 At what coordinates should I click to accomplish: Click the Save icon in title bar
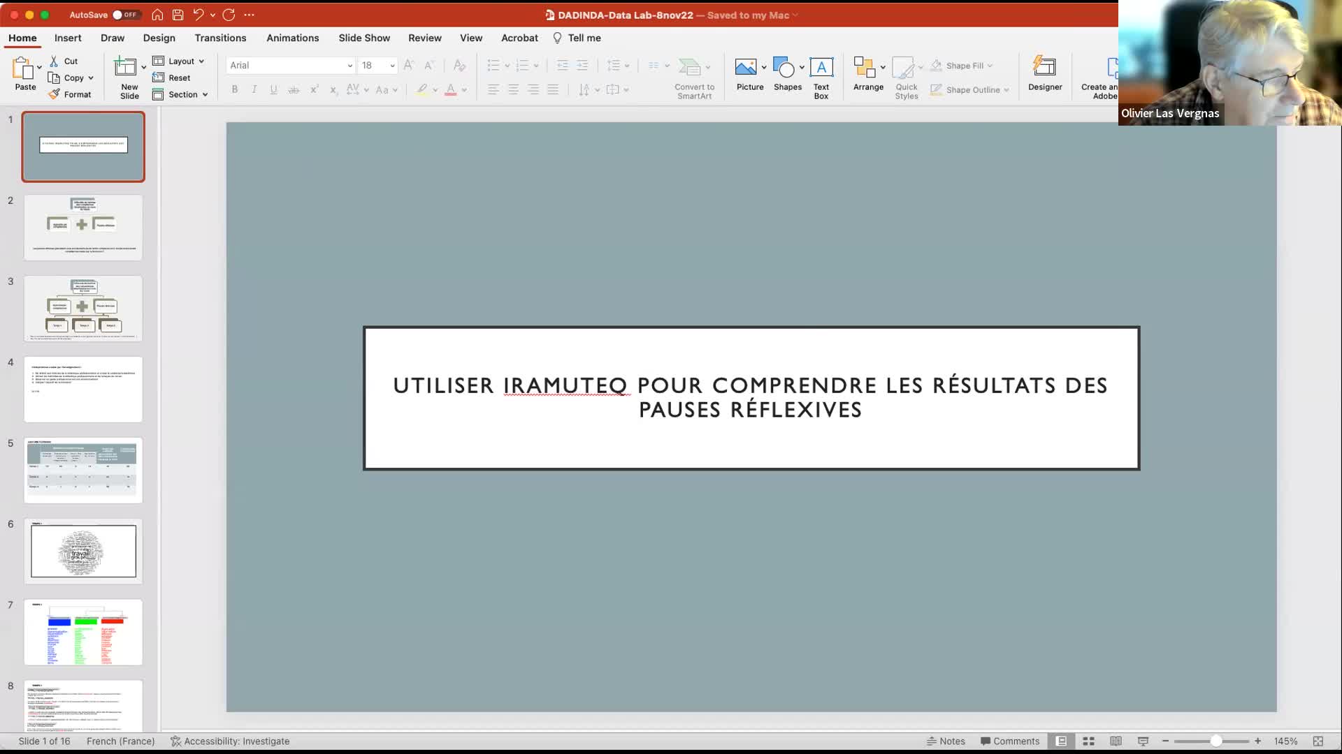tap(178, 15)
